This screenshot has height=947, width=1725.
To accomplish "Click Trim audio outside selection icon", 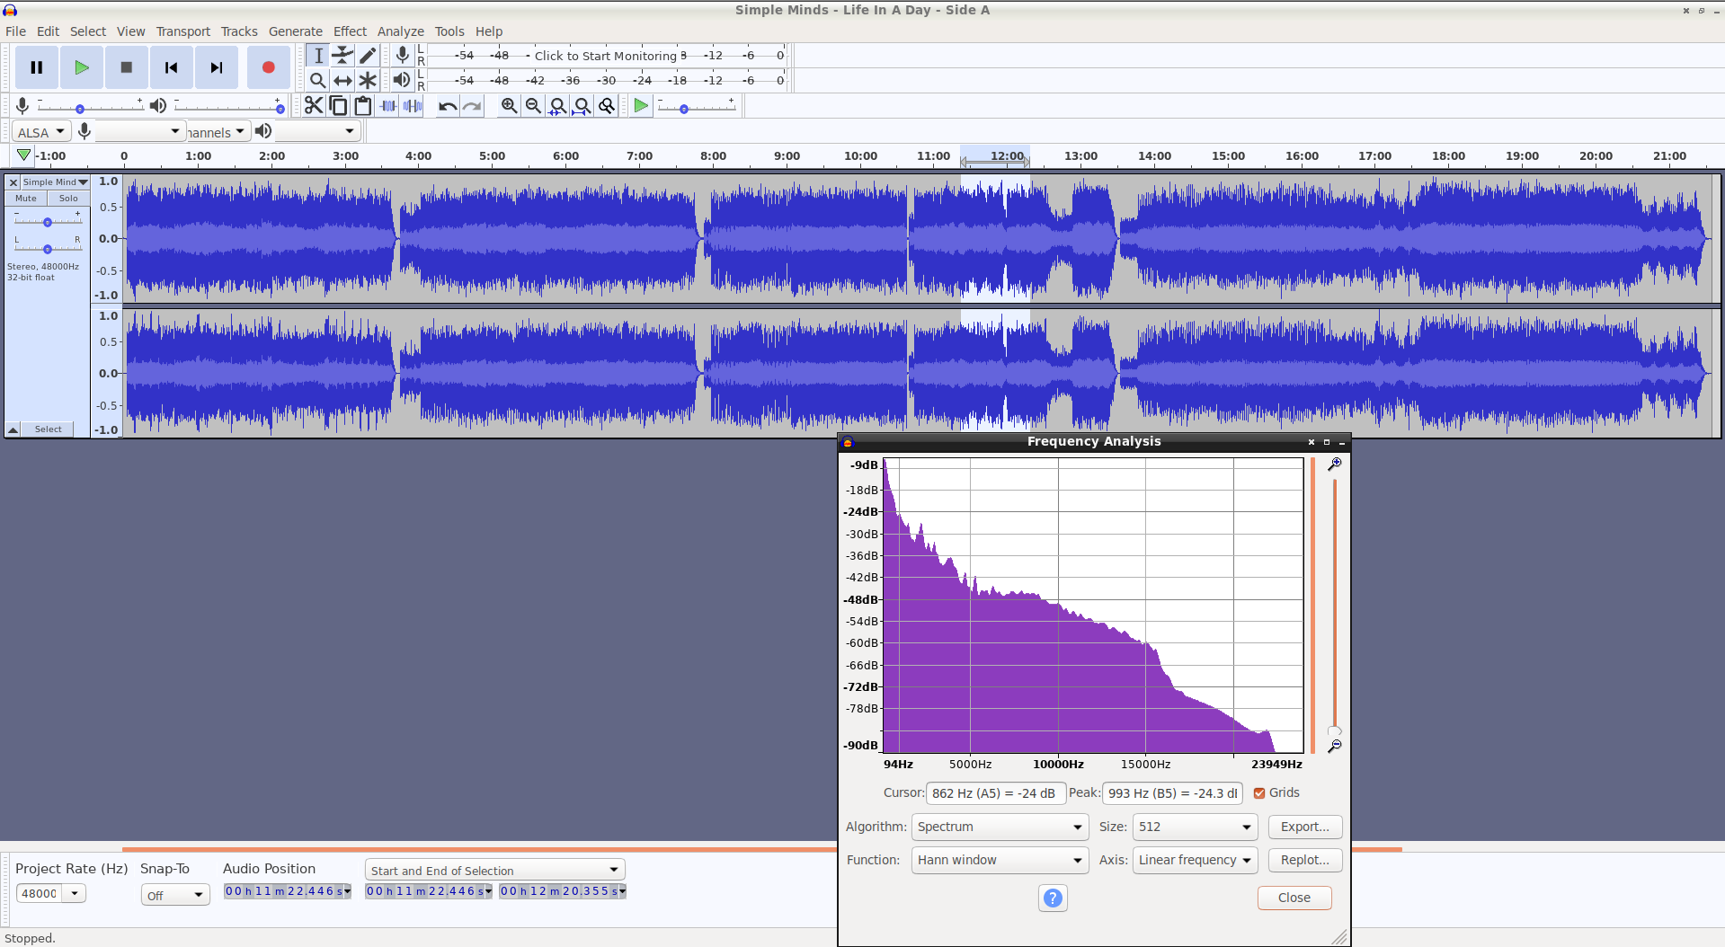I will coord(388,106).
